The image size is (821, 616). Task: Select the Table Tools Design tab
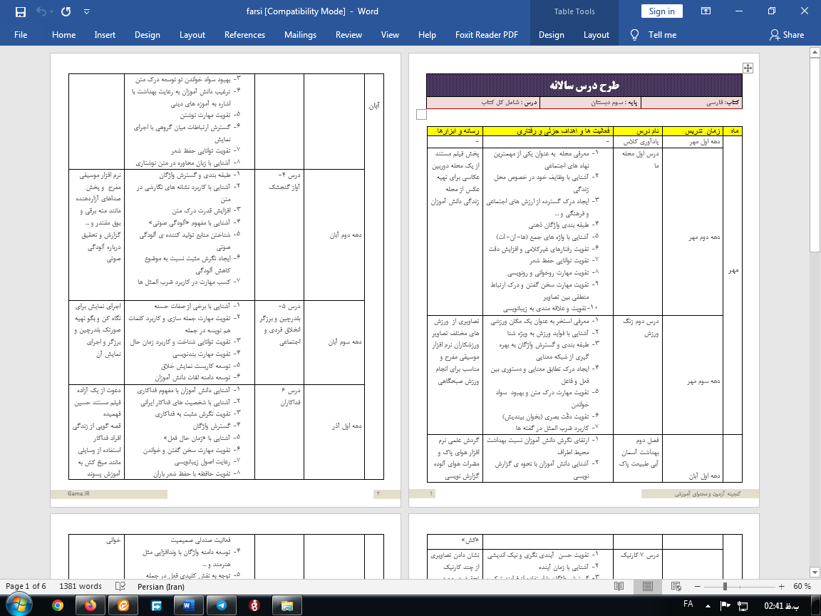pyautogui.click(x=552, y=34)
